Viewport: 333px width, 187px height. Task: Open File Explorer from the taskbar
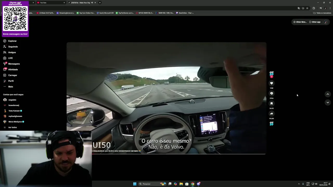(181, 184)
